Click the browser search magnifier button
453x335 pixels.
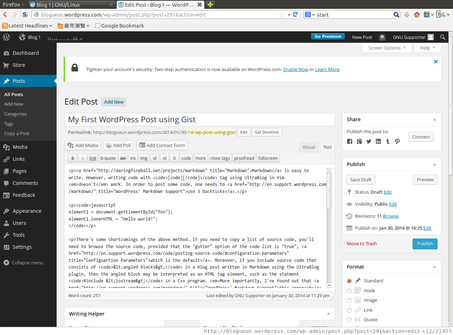click(x=396, y=14)
